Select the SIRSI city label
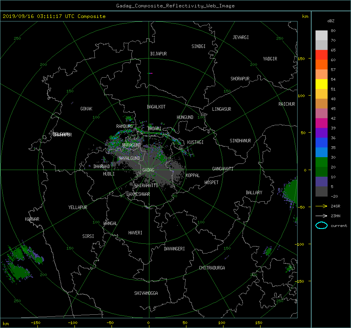This screenshot has width=351, height=328. tap(88, 236)
